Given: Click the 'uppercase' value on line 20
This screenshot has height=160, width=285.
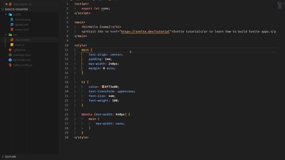Looking at the screenshot, I should (x=126, y=92).
